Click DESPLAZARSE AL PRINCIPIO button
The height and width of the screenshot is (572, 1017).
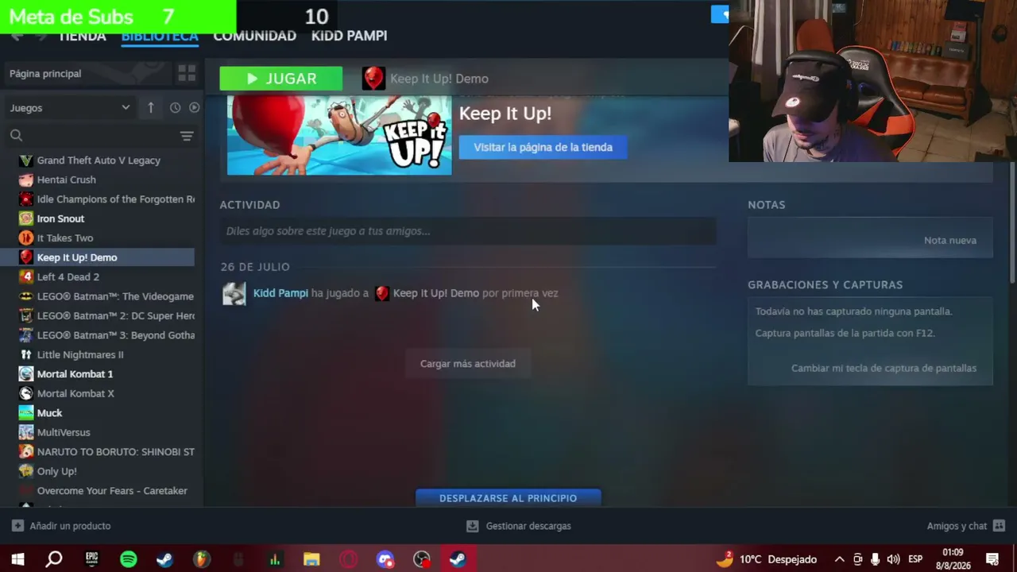508,498
